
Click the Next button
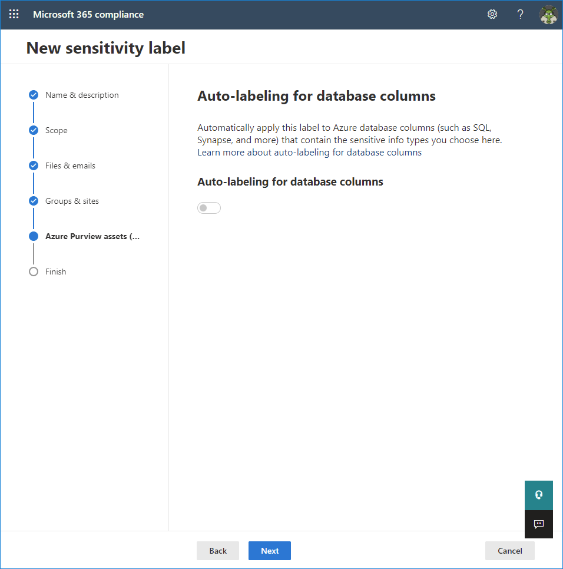coord(270,551)
